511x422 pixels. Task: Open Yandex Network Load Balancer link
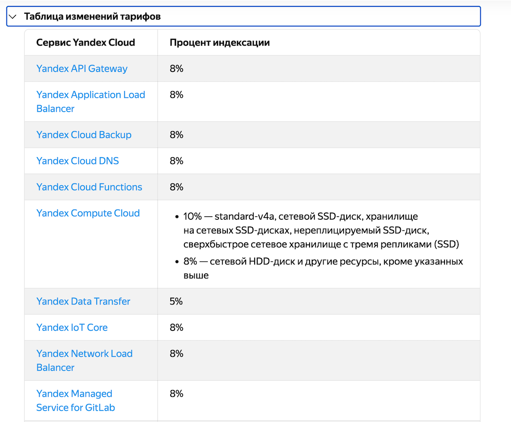pyautogui.click(x=84, y=360)
